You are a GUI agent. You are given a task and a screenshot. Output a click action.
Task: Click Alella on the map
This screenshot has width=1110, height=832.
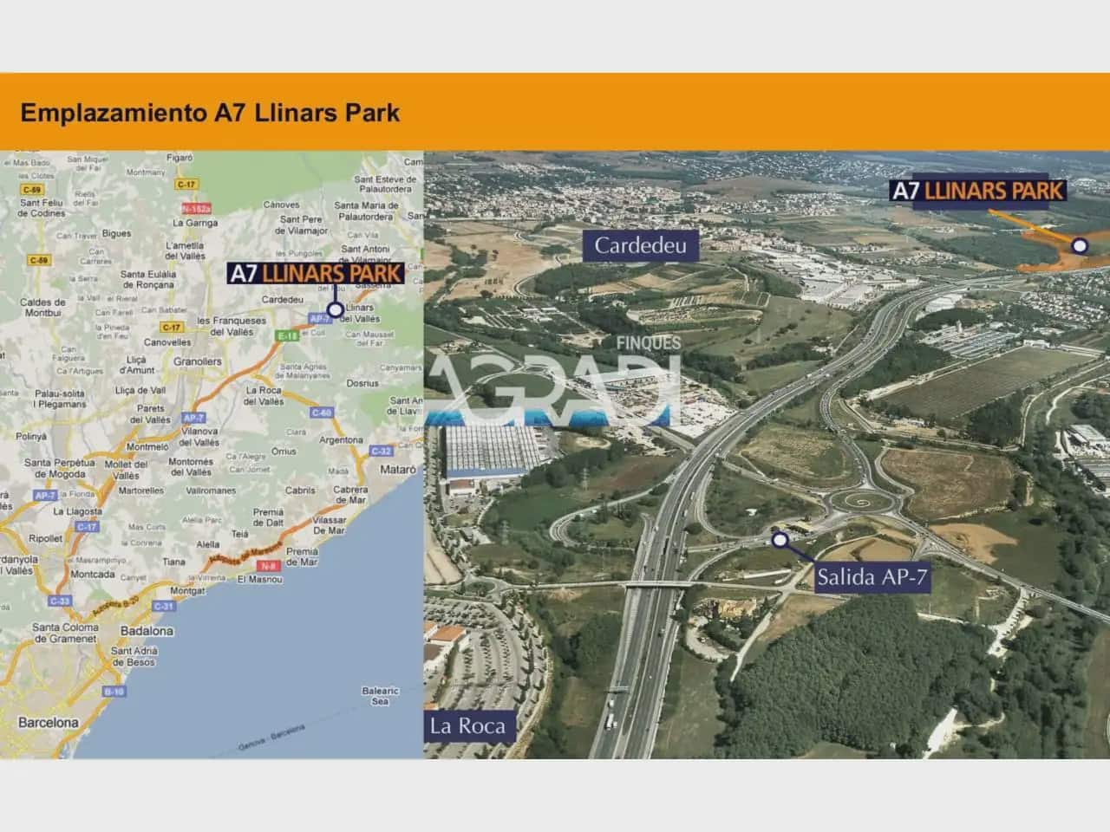tap(208, 544)
